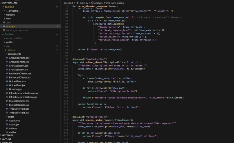Collapse the src folder chevron
234x143 pixels.
click(4, 46)
